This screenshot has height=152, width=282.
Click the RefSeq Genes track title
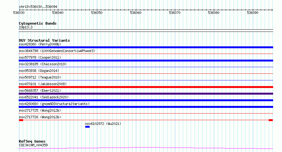32,141
